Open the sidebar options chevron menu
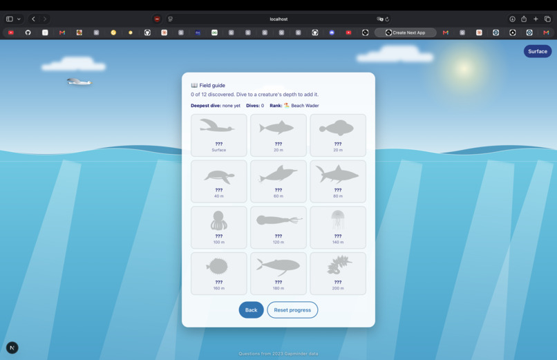Viewport: 557px width, 360px height. pyautogui.click(x=19, y=19)
